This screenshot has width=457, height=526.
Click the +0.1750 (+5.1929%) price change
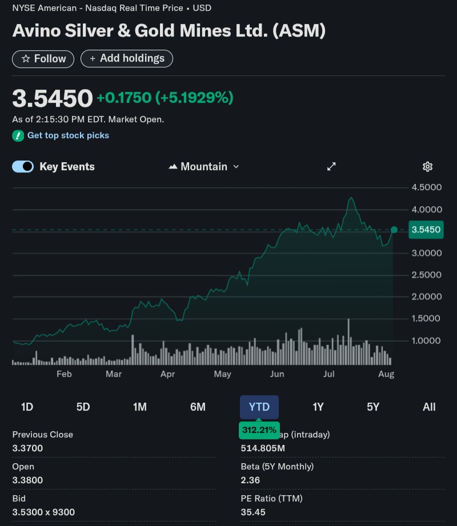coord(165,98)
